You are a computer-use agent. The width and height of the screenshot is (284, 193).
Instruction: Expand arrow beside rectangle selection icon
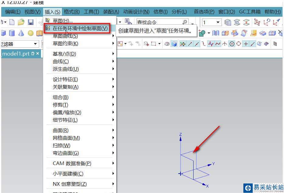[x=159, y=44]
